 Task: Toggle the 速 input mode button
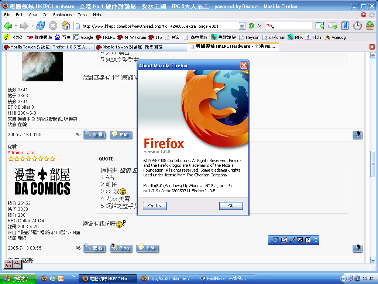point(8,264)
